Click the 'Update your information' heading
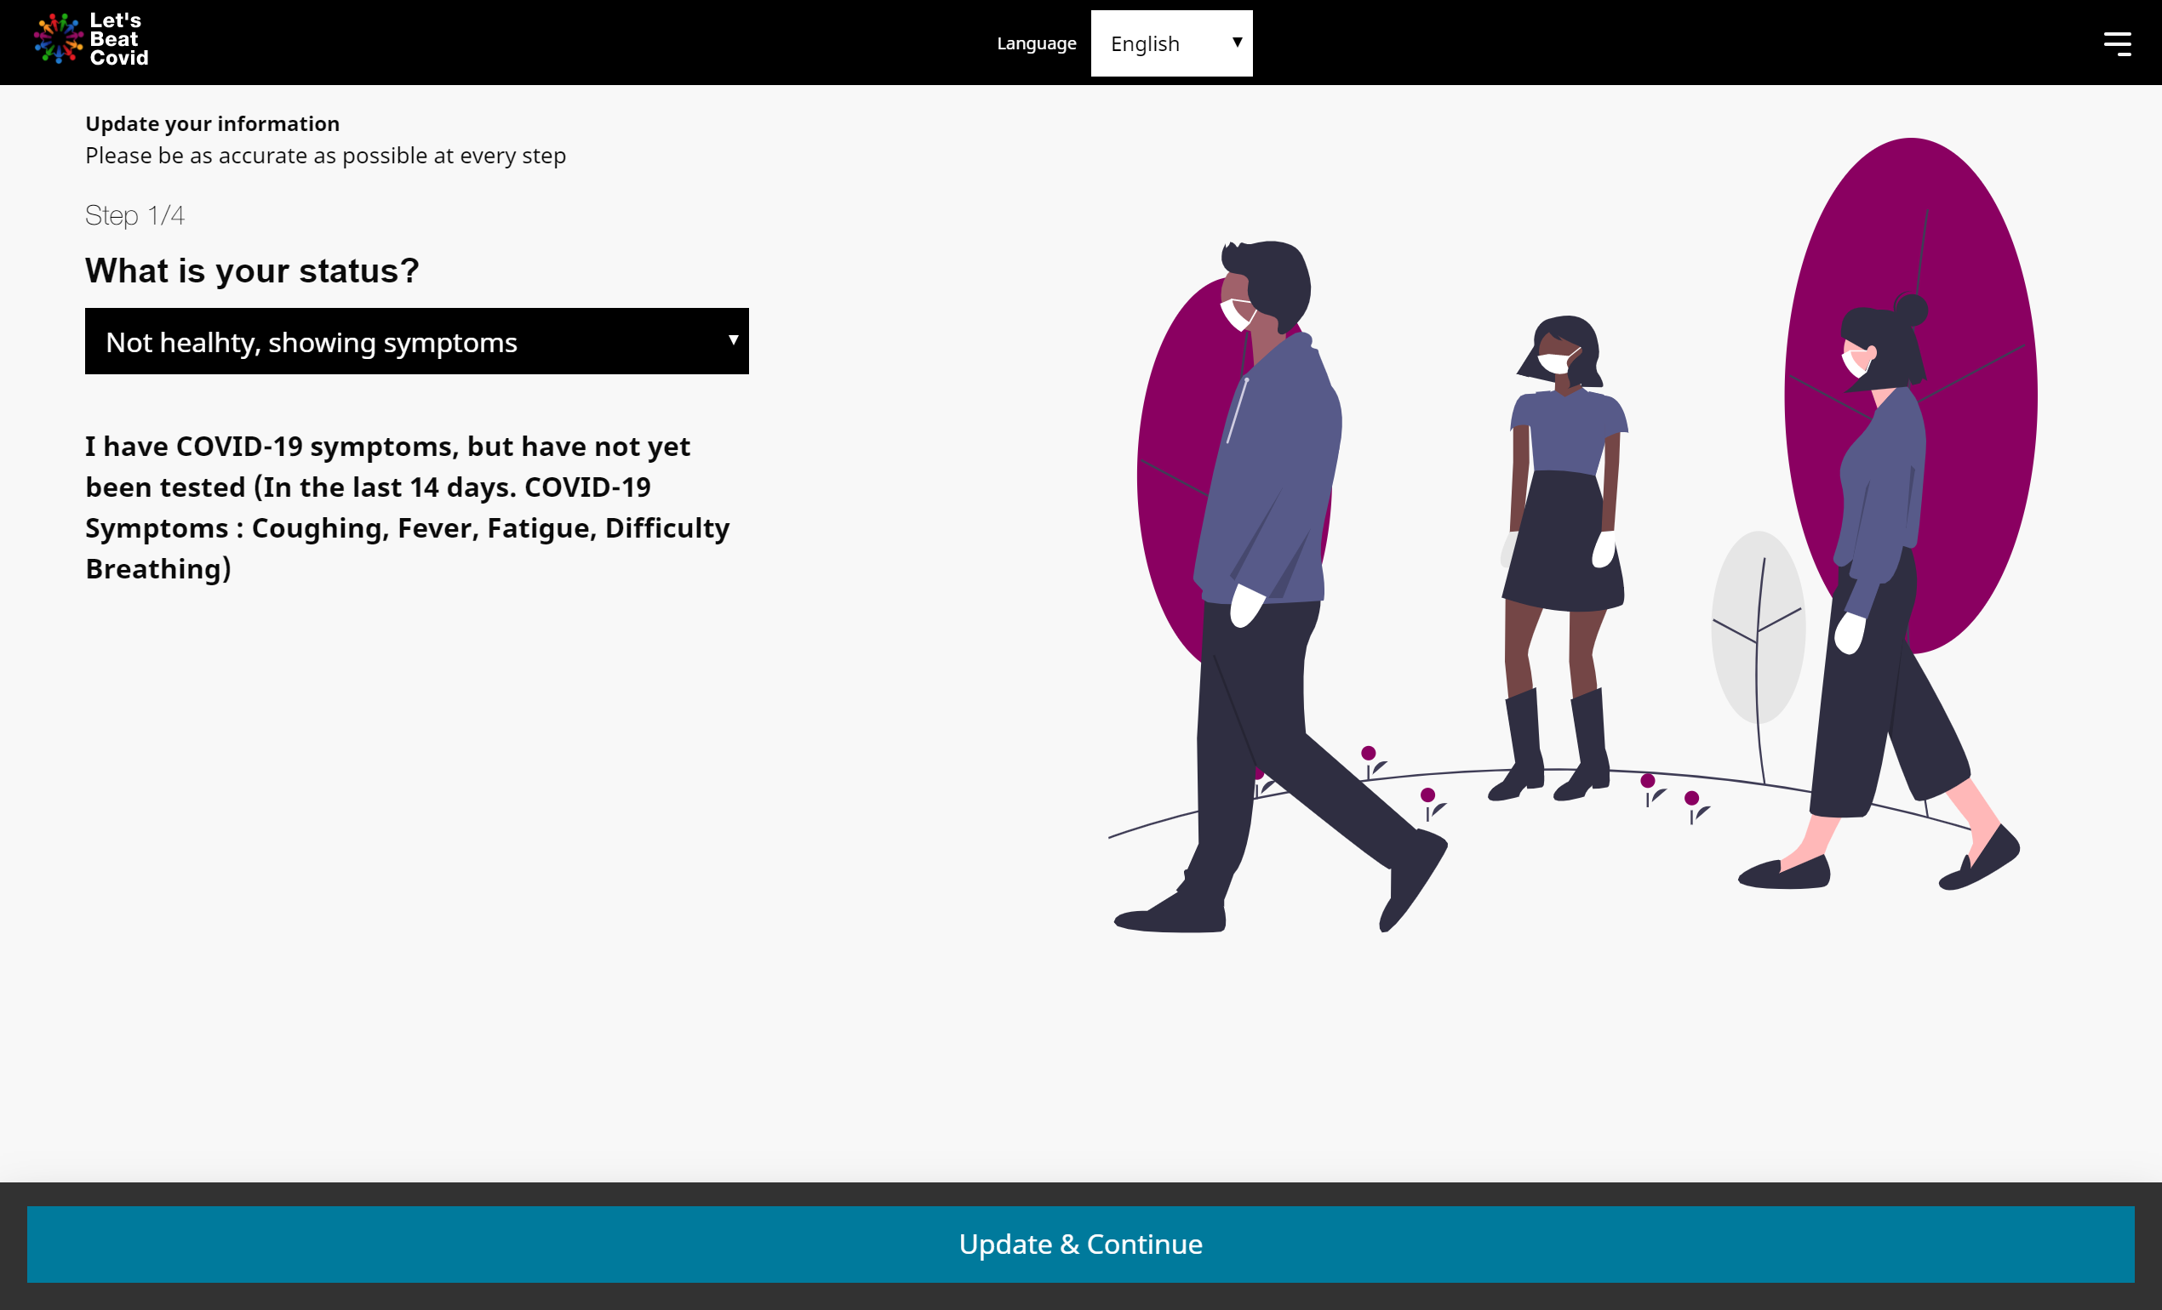The width and height of the screenshot is (2162, 1310). [x=212, y=123]
